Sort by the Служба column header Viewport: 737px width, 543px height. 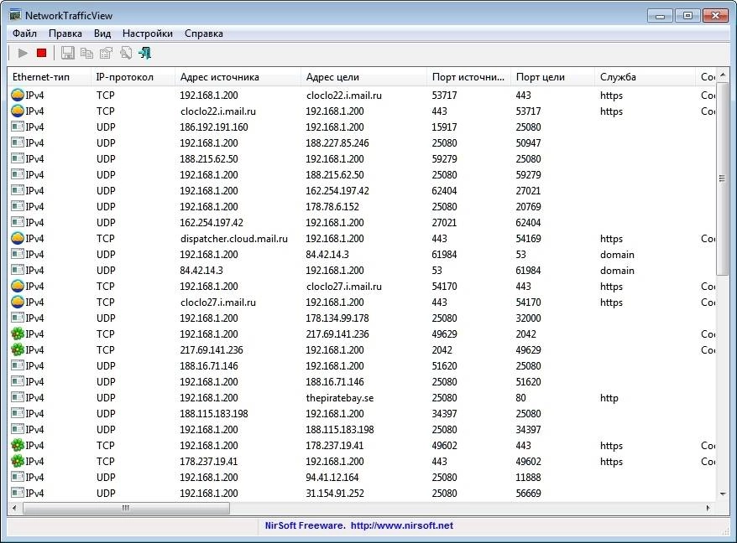[645, 77]
